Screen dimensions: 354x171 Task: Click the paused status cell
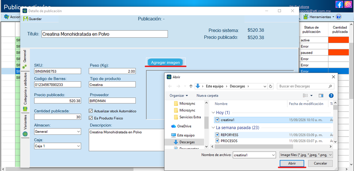(314, 53)
